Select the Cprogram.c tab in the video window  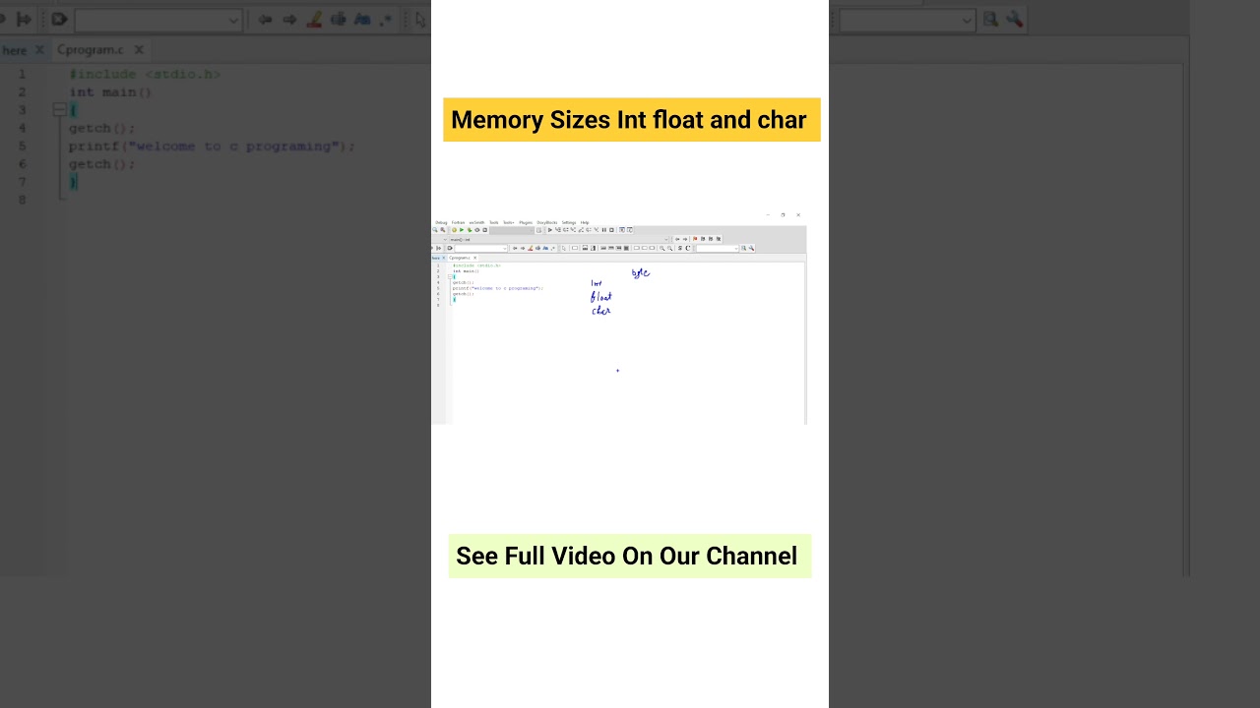pos(460,258)
